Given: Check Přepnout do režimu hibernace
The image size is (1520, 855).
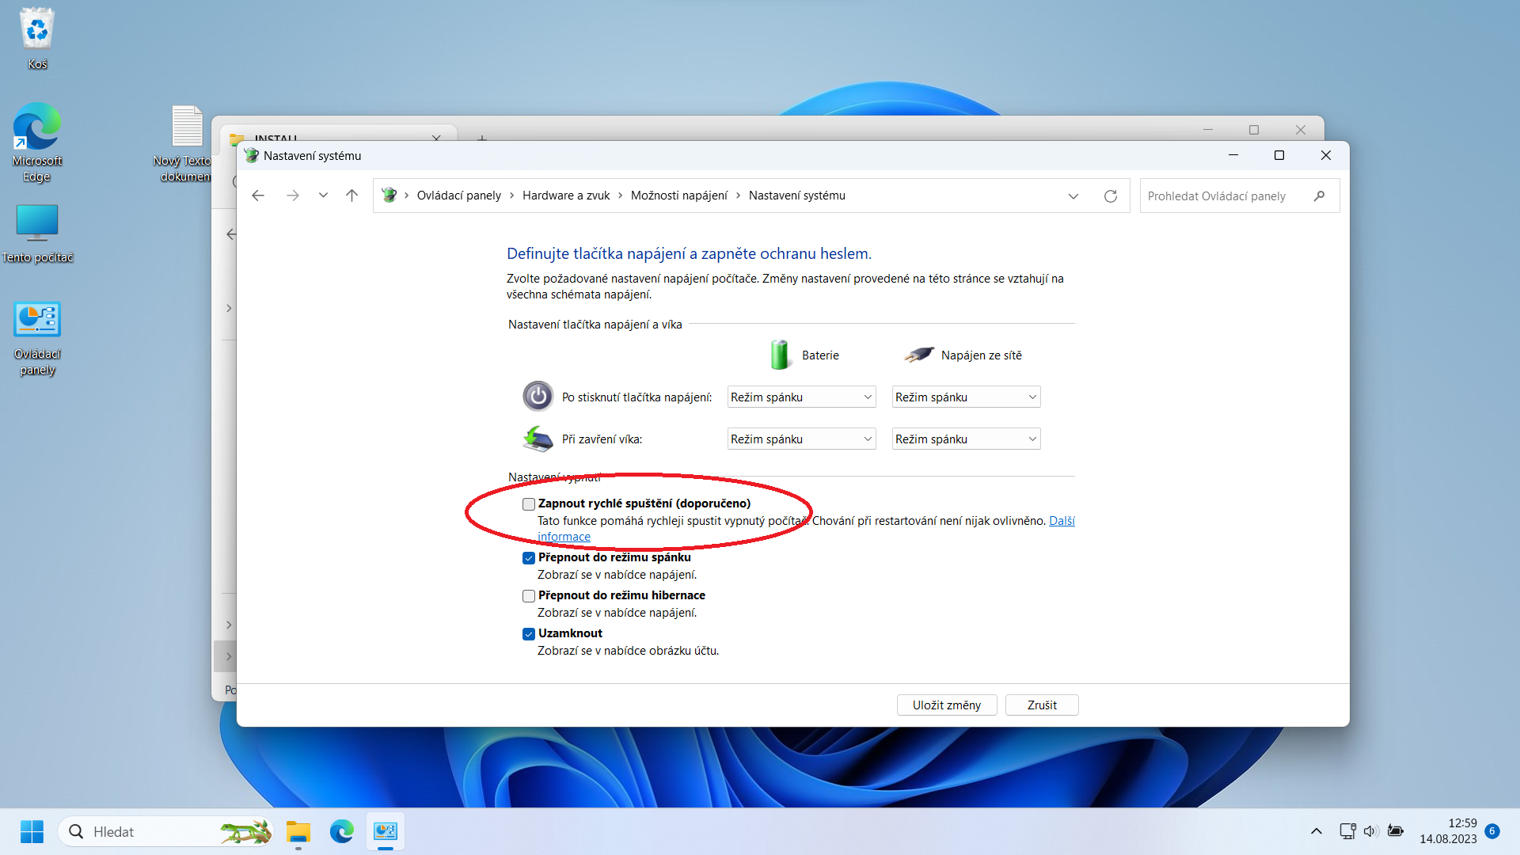Looking at the screenshot, I should pyautogui.click(x=529, y=596).
